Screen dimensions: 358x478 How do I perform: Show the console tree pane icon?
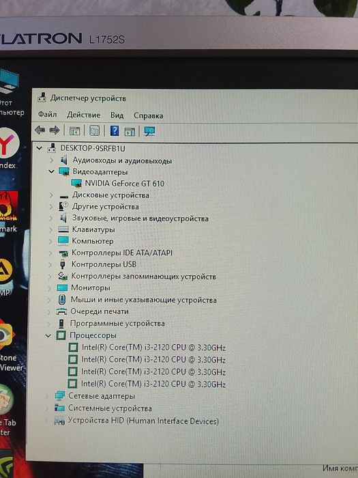(x=74, y=131)
